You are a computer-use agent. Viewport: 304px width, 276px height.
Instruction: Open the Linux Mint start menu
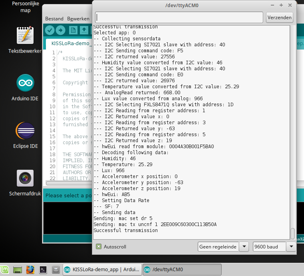click(4, 270)
